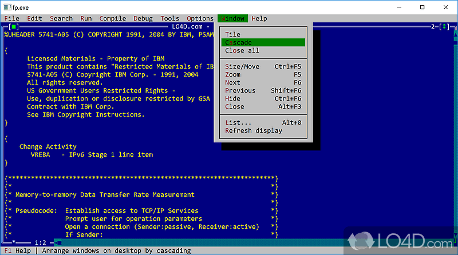
Task: Click the editor window zoom arrow icon
Action: 444,26
